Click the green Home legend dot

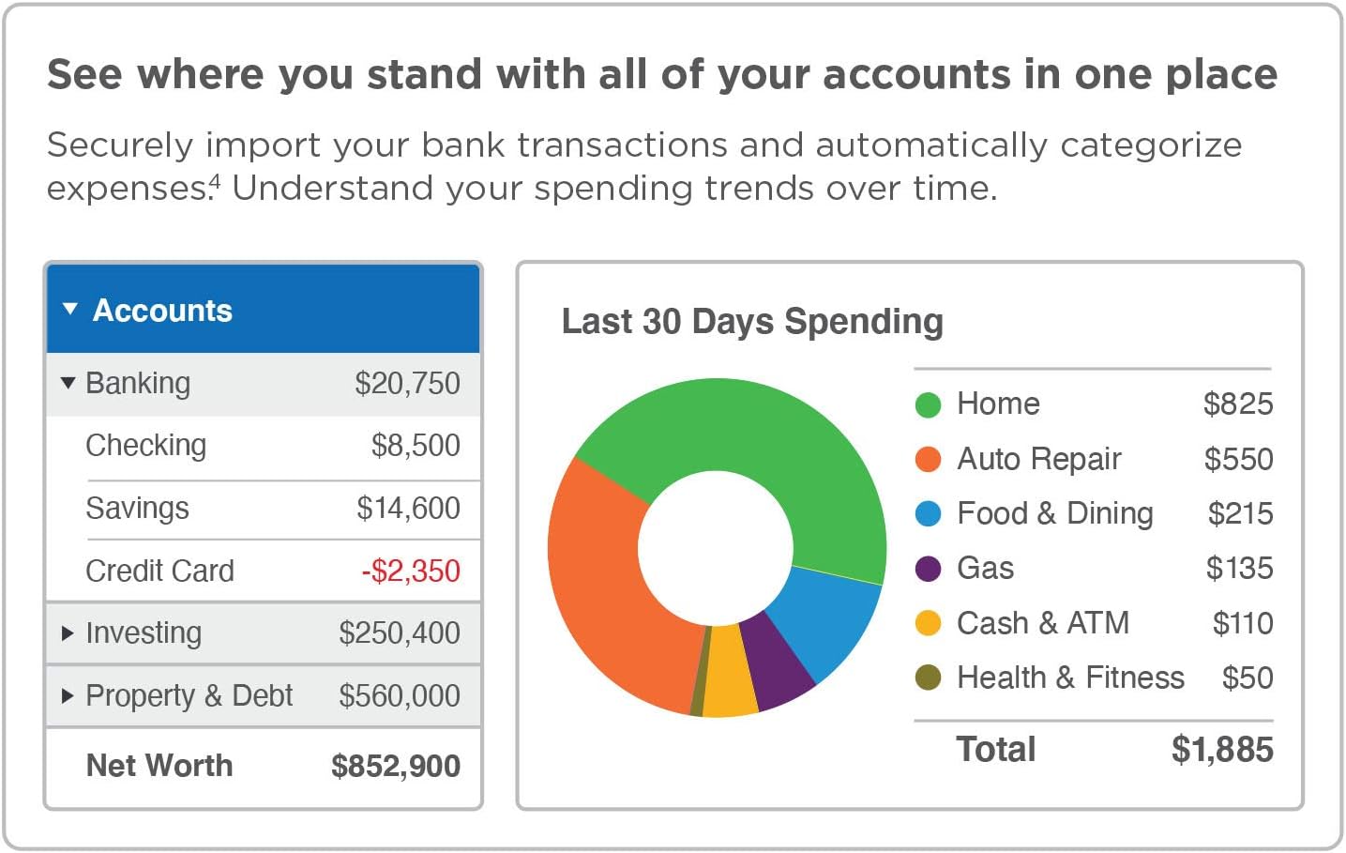928,404
